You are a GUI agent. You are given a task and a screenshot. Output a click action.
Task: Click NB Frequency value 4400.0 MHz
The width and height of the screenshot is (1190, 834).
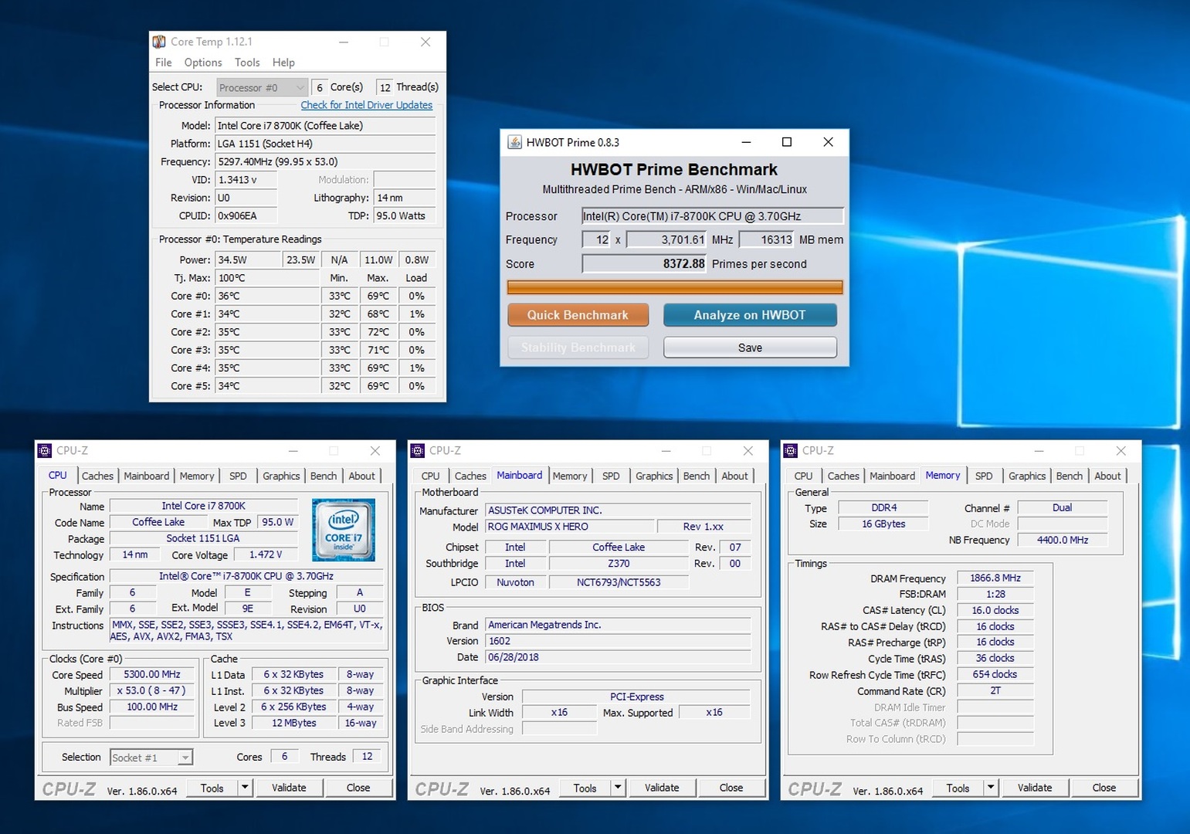pos(1063,541)
